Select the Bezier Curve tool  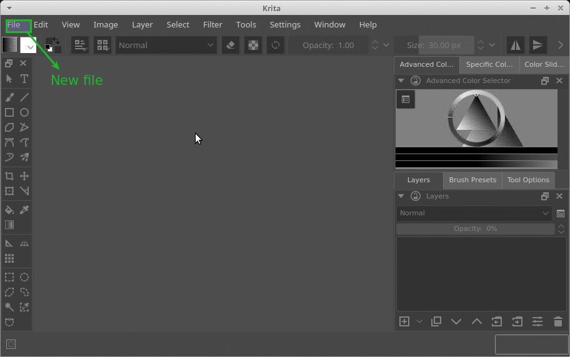tap(9, 142)
